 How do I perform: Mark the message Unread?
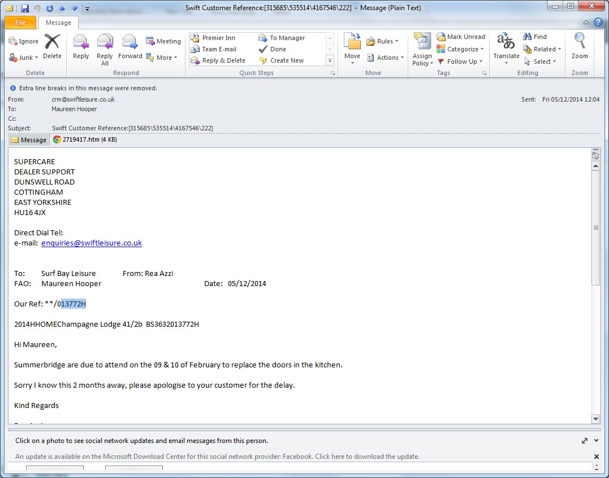[461, 37]
